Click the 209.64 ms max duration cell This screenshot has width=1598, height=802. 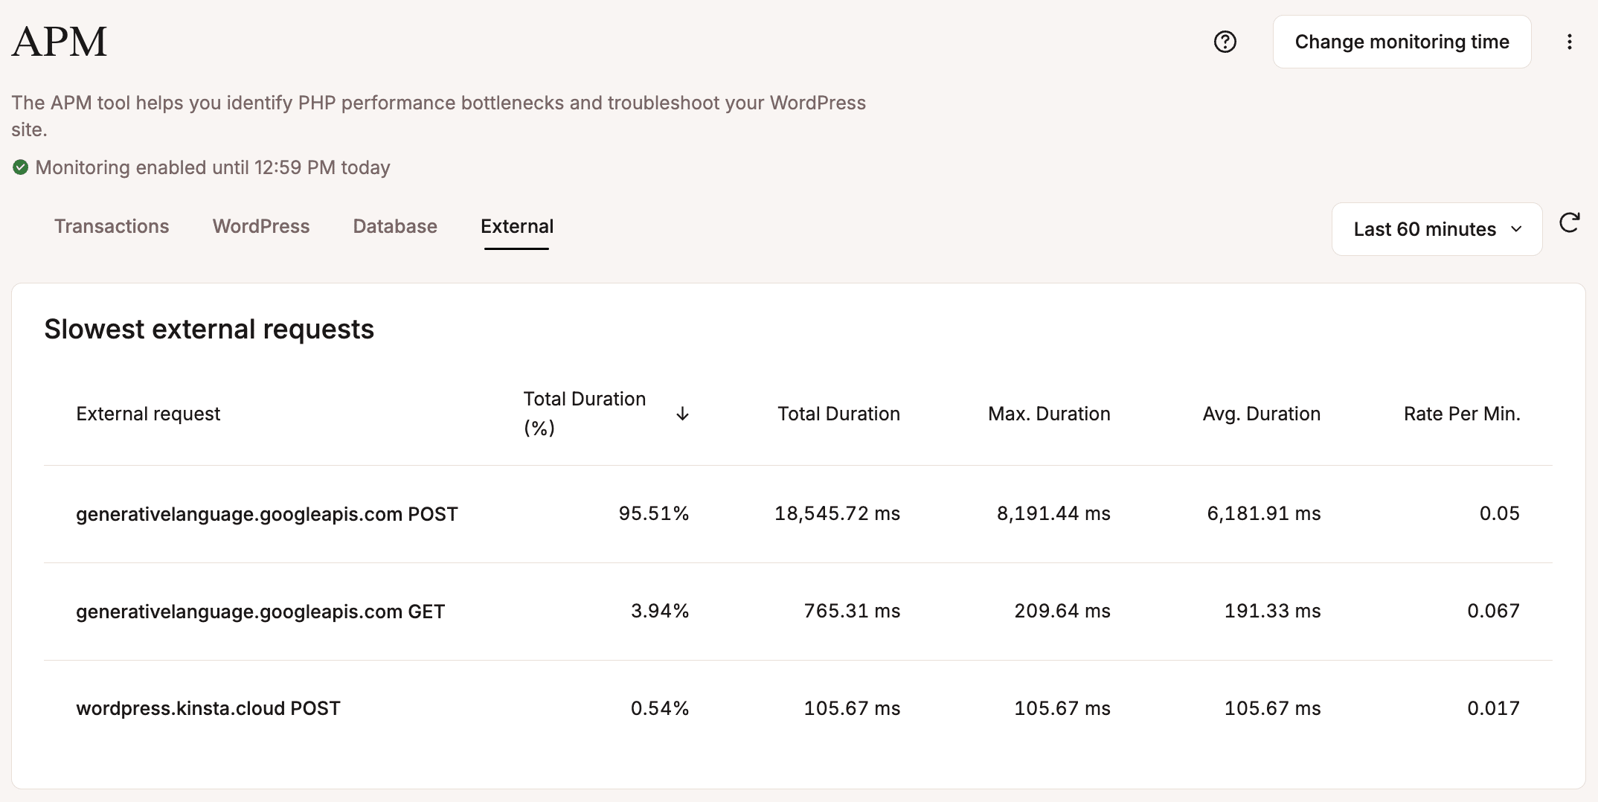point(1062,611)
